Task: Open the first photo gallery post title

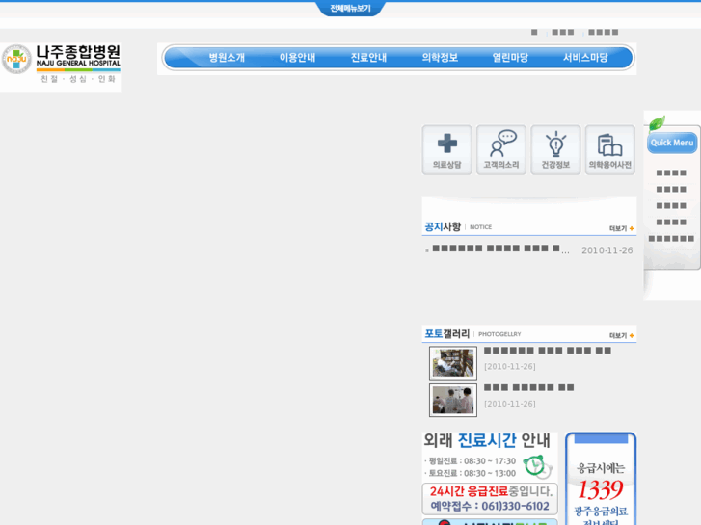Action: (x=548, y=351)
